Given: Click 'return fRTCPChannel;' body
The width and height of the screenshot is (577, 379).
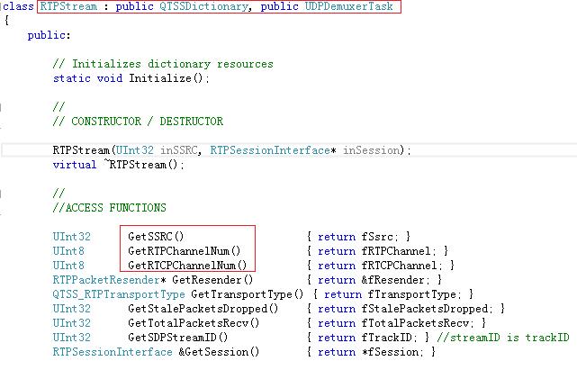Looking at the screenshot, I should click(x=380, y=266).
